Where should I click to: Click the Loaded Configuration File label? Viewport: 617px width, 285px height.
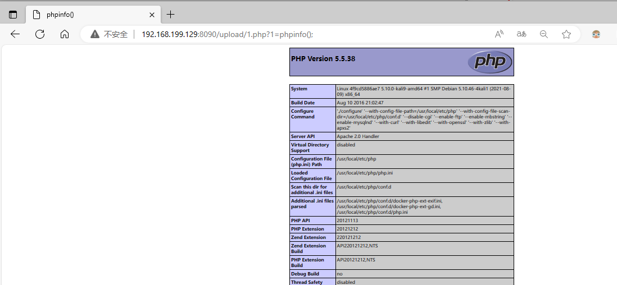(311, 176)
